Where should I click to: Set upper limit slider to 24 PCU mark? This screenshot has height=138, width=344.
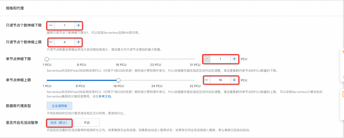pos(156,80)
